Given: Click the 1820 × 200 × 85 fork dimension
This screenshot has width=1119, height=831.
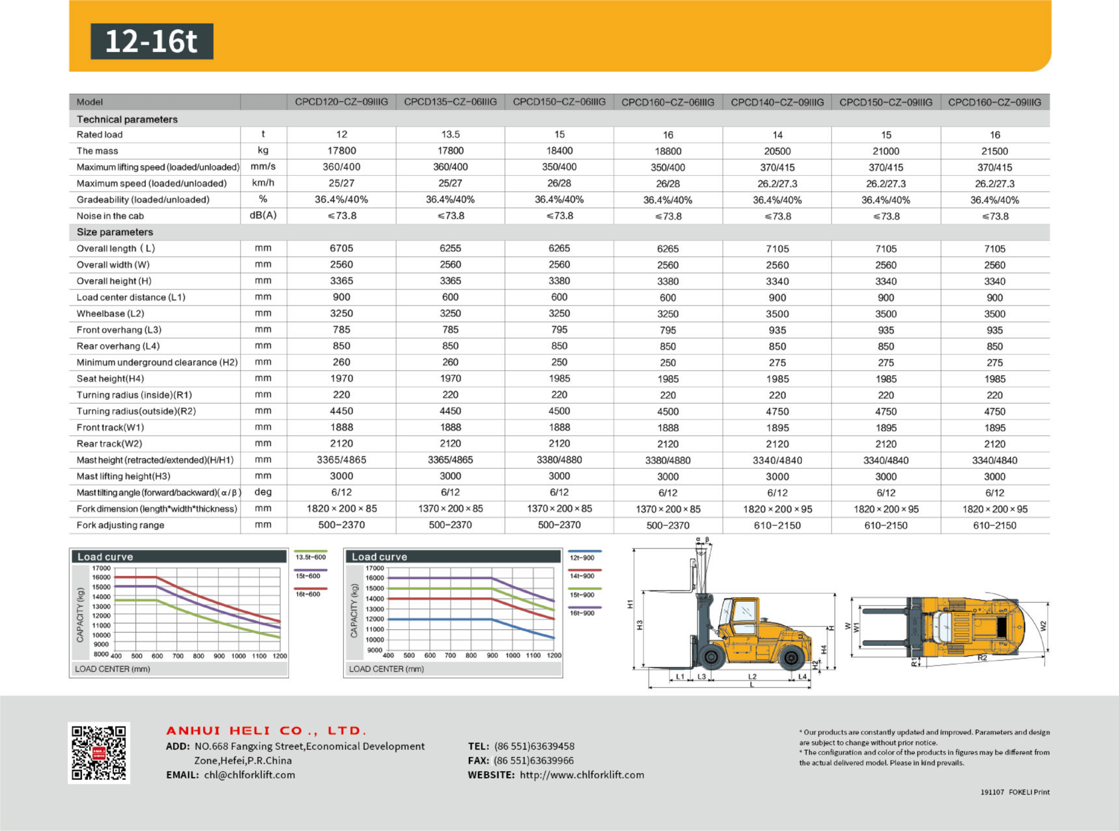Looking at the screenshot, I should [x=342, y=509].
